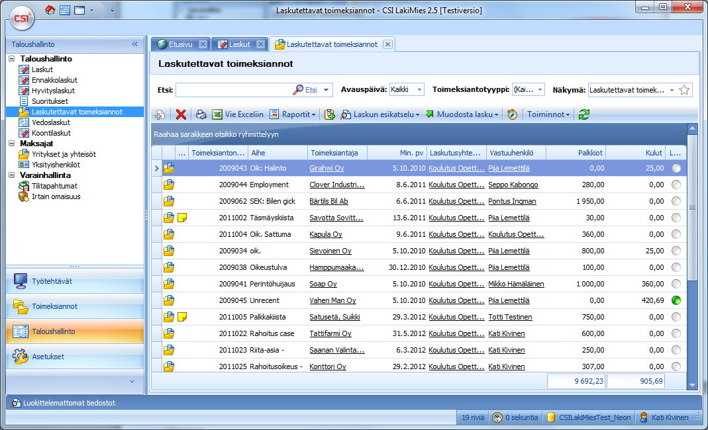This screenshot has height=430, width=708.
Task: Click the home icon in quick access bar
Action: (50, 10)
